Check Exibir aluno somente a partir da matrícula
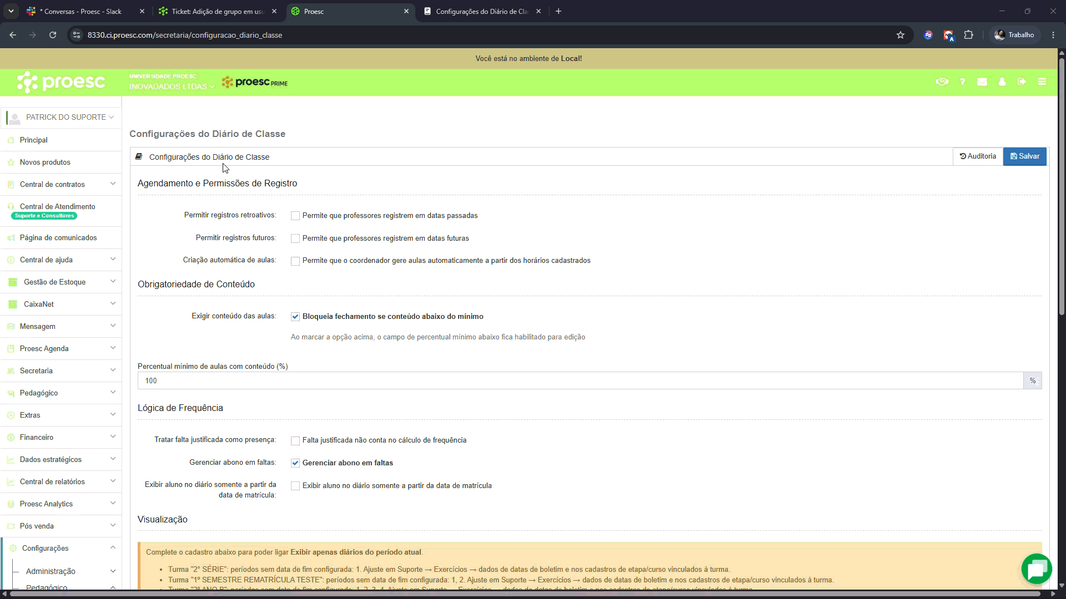This screenshot has width=1066, height=599. point(295,486)
